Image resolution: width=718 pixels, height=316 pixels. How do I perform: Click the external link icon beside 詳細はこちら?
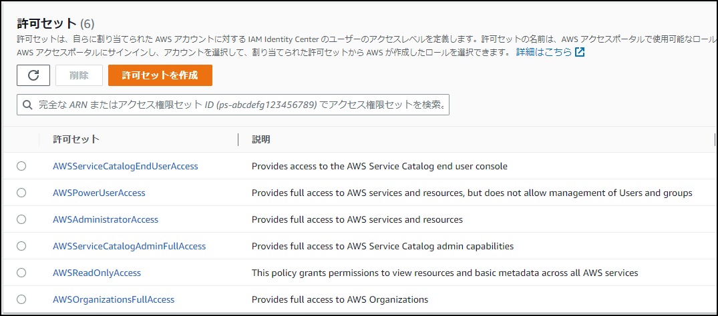580,52
